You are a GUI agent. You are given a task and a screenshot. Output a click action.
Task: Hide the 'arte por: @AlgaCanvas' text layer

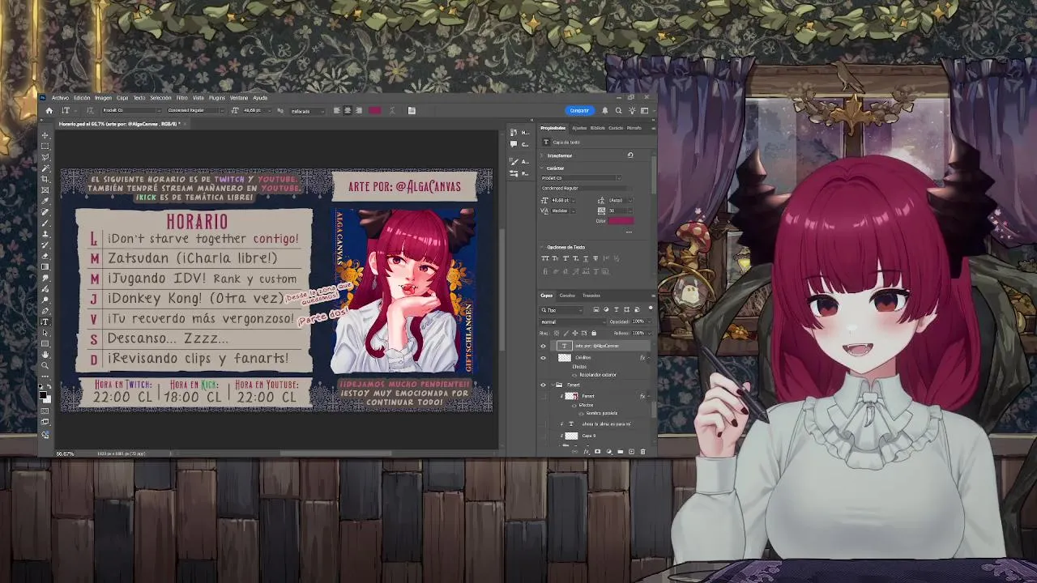(543, 346)
